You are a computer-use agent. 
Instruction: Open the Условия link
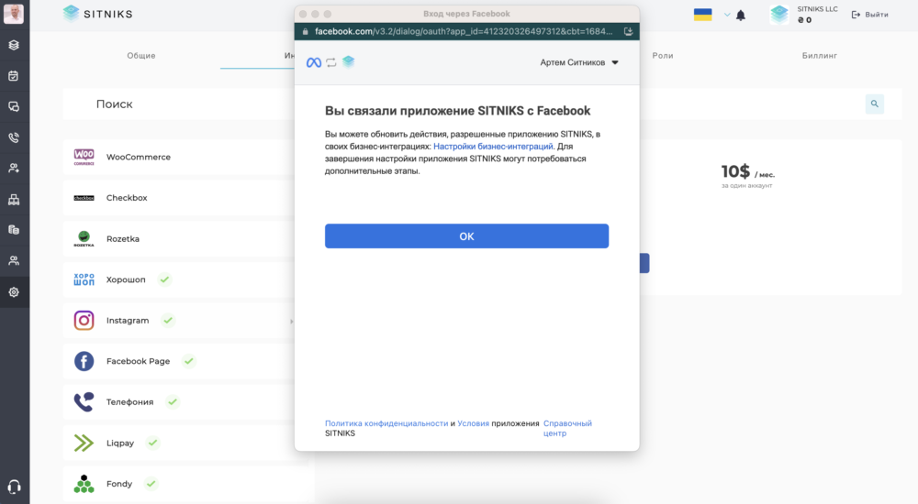473,423
